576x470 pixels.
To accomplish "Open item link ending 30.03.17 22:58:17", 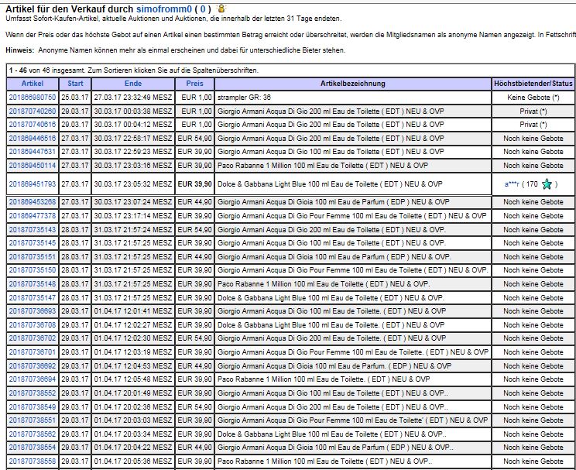I will [x=33, y=138].
